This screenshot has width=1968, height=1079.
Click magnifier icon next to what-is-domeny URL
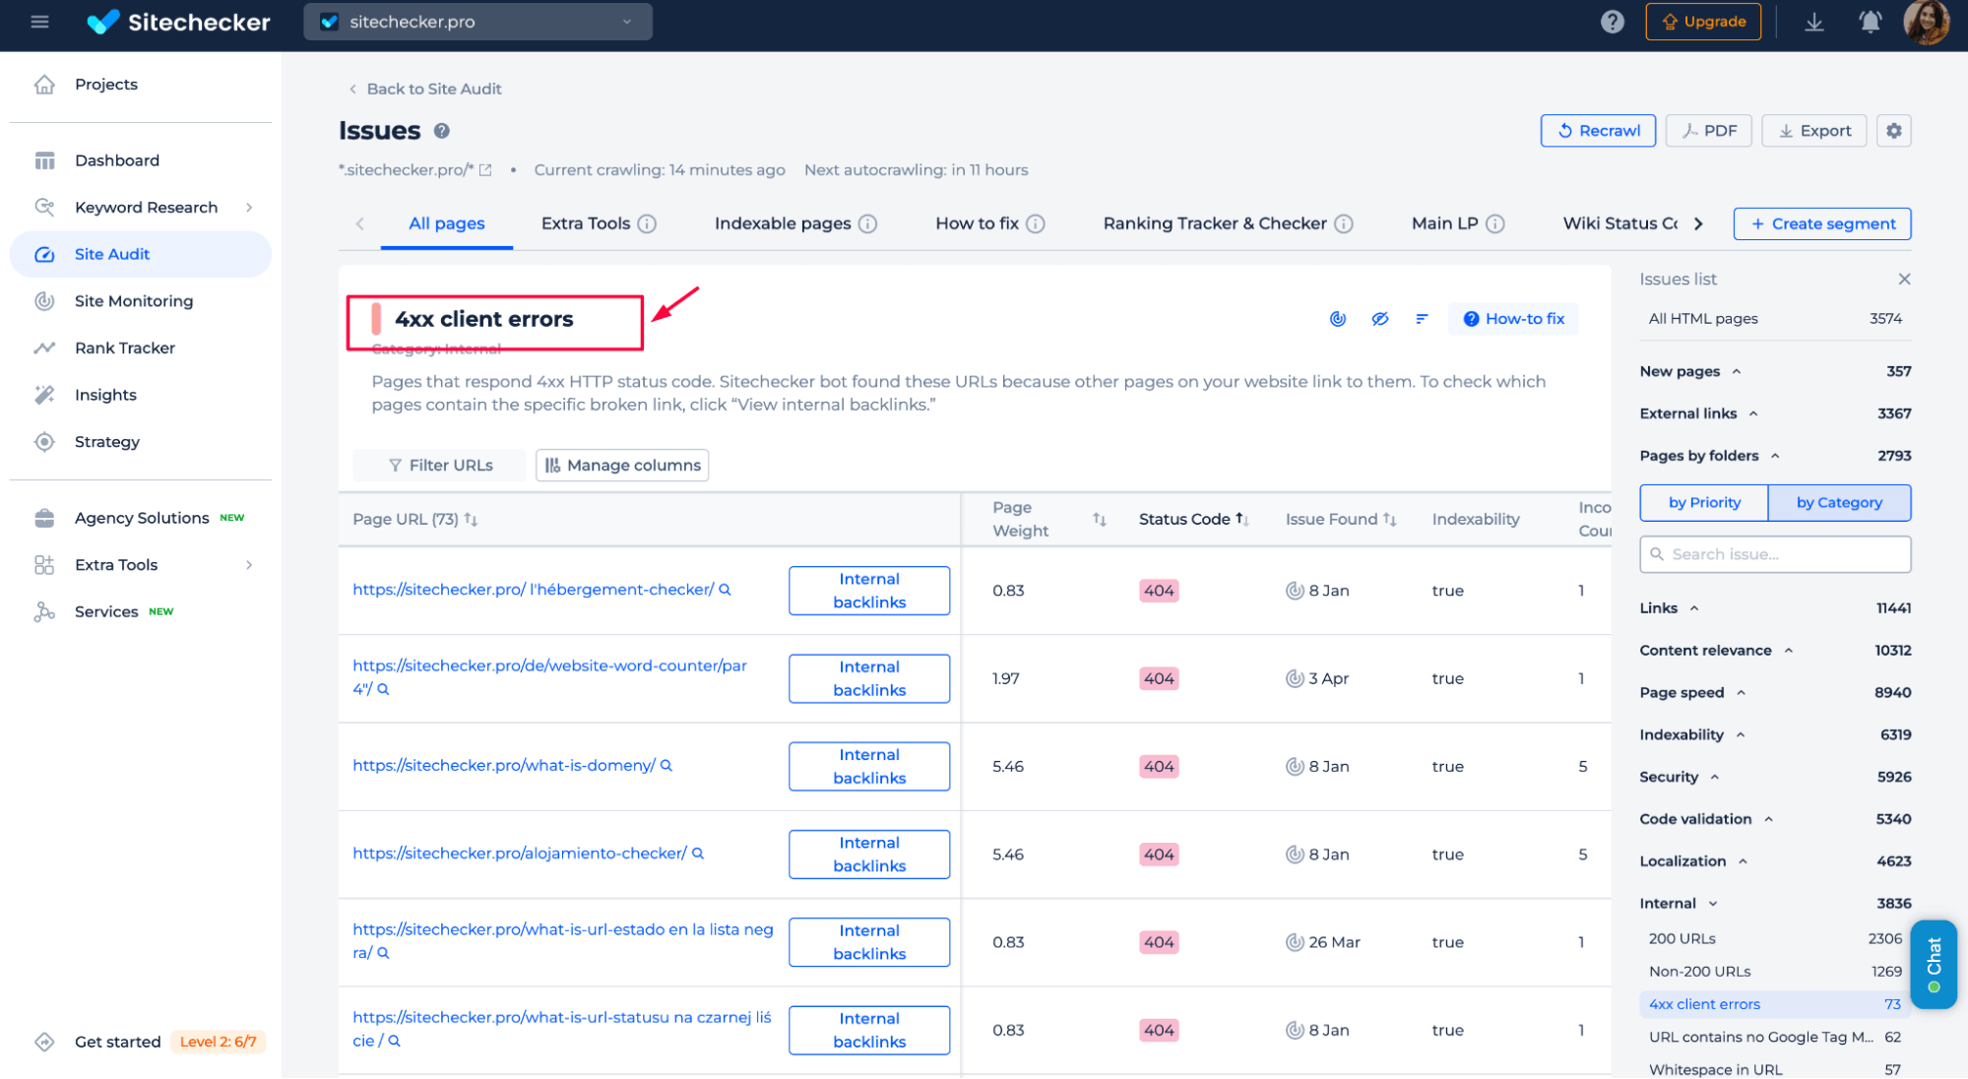pos(667,766)
